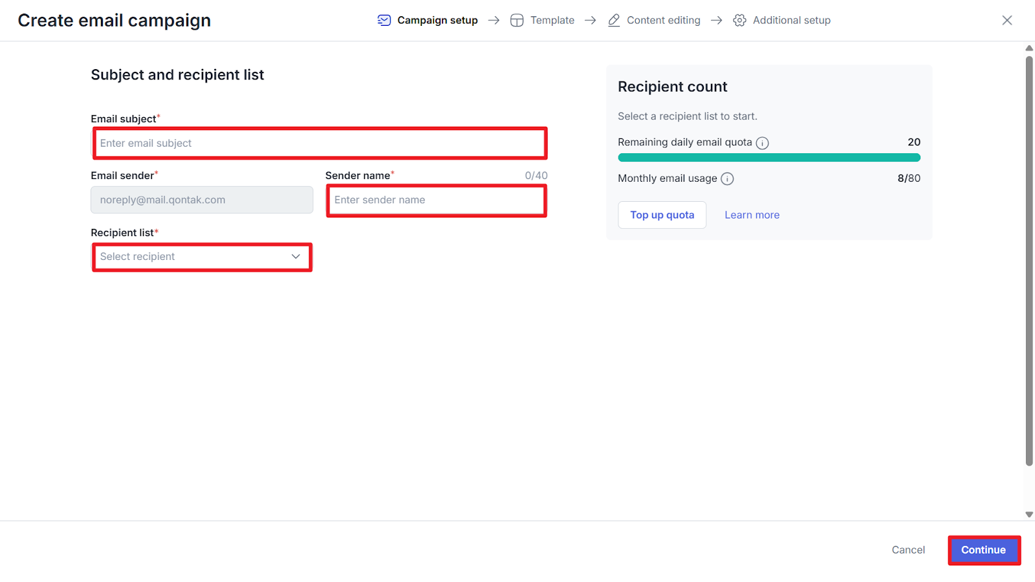Go to the Content editing step

(x=663, y=20)
